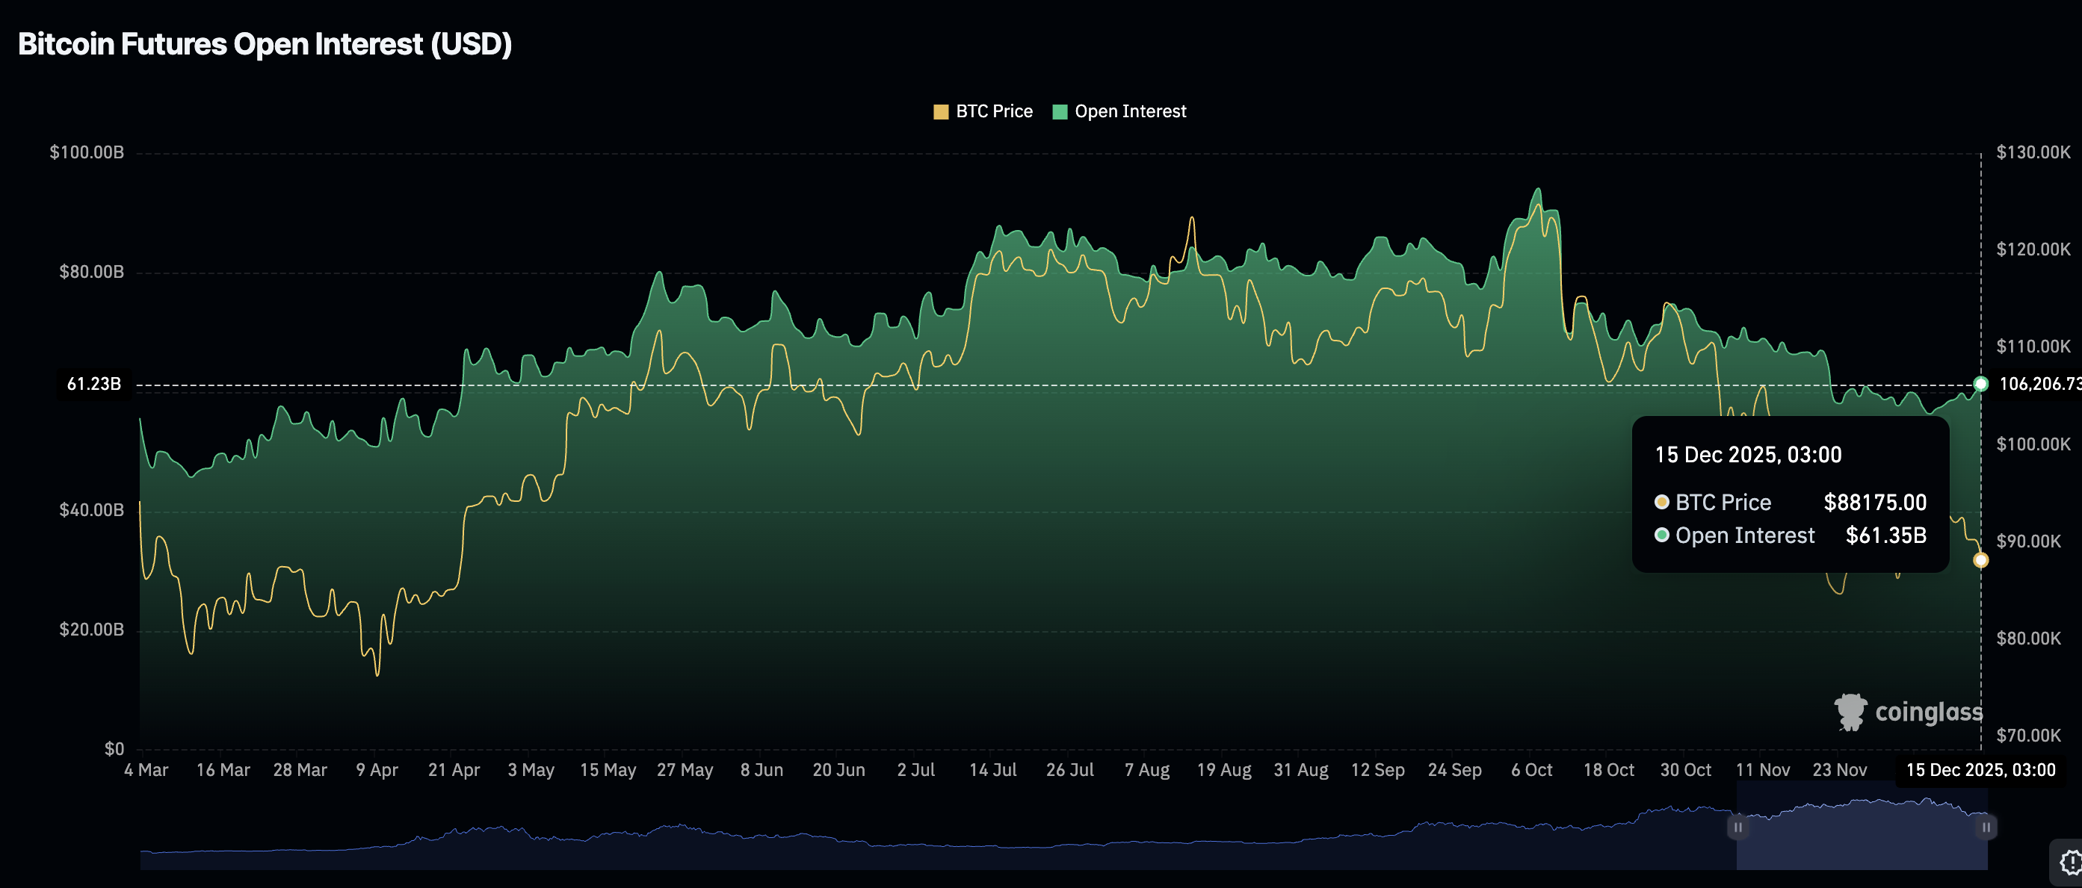Image resolution: width=2082 pixels, height=888 pixels.
Task: Select the yellow legend marker beside BTC Price
Action: (940, 111)
